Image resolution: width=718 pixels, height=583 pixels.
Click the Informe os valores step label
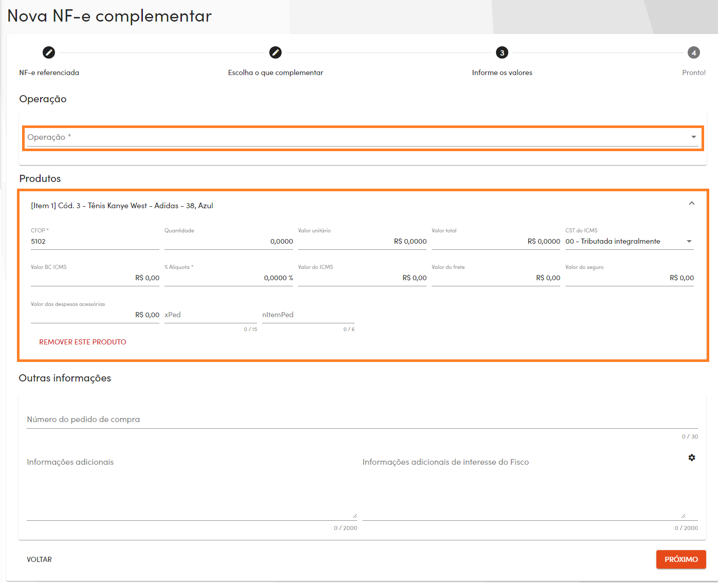(x=502, y=72)
